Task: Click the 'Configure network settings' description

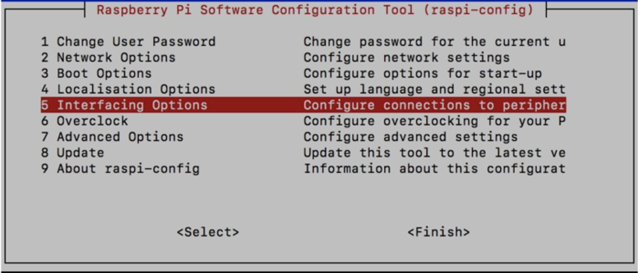Action: pos(406,58)
